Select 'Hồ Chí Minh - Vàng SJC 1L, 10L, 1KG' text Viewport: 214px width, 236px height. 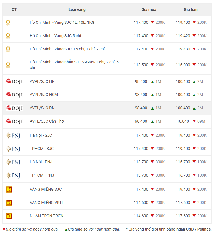pyautogui.click(x=62, y=22)
